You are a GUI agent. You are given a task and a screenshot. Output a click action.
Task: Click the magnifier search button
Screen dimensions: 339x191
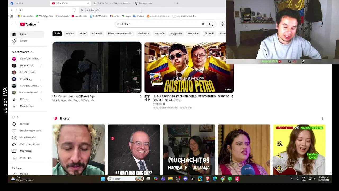(211, 24)
